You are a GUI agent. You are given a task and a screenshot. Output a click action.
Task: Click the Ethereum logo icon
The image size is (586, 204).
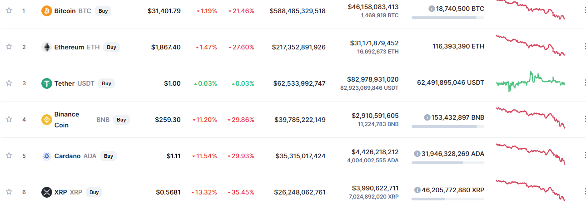[47, 47]
